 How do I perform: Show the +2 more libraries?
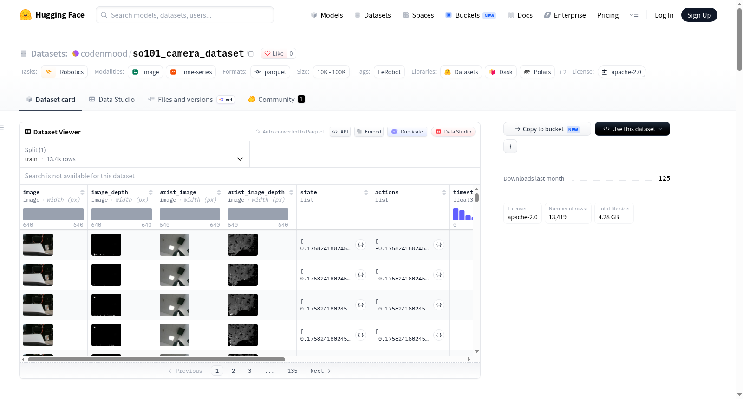pyautogui.click(x=562, y=72)
